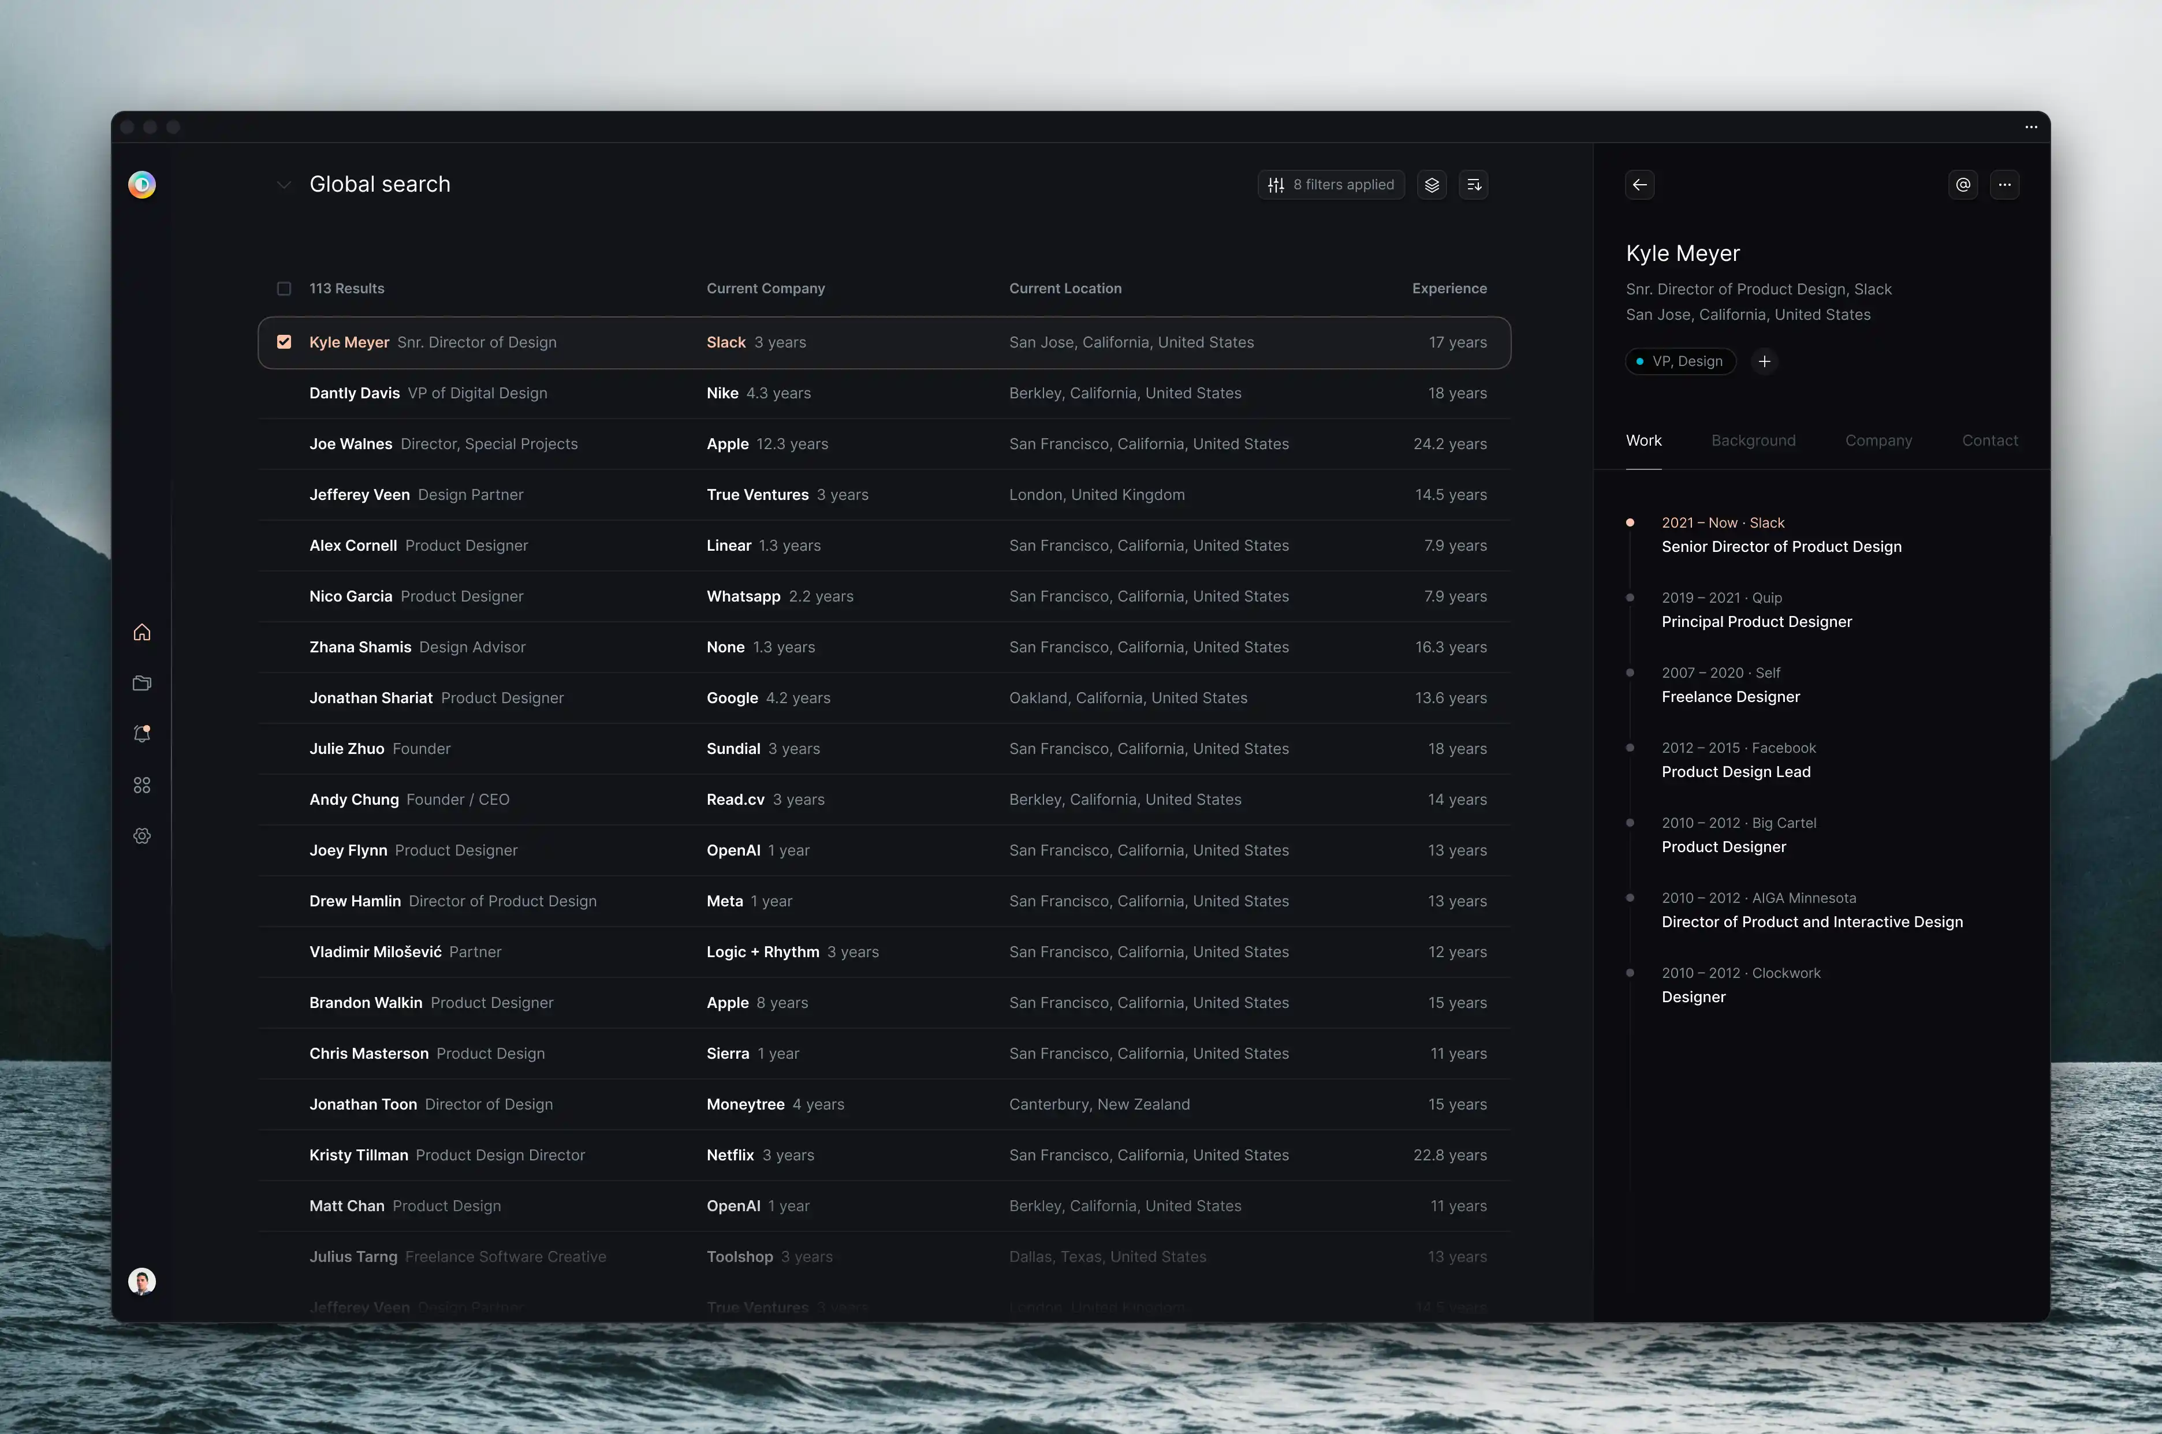This screenshot has height=1434, width=2162.
Task: Select the Chris Masterson row
Action: (884, 1054)
